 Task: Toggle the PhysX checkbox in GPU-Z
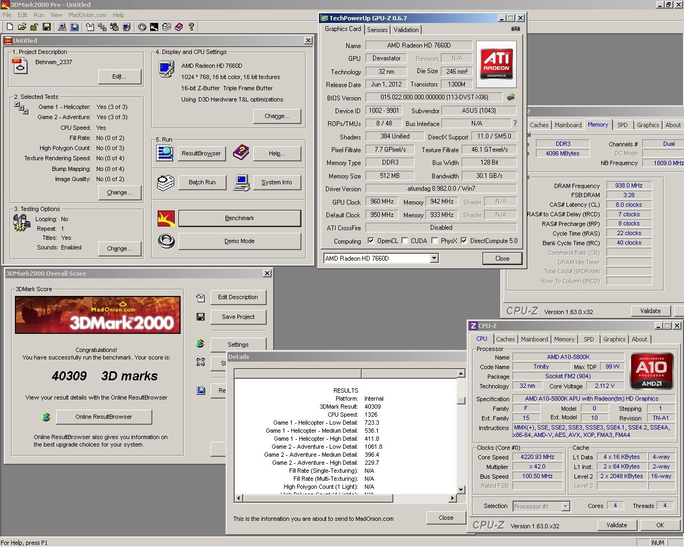coord(435,241)
